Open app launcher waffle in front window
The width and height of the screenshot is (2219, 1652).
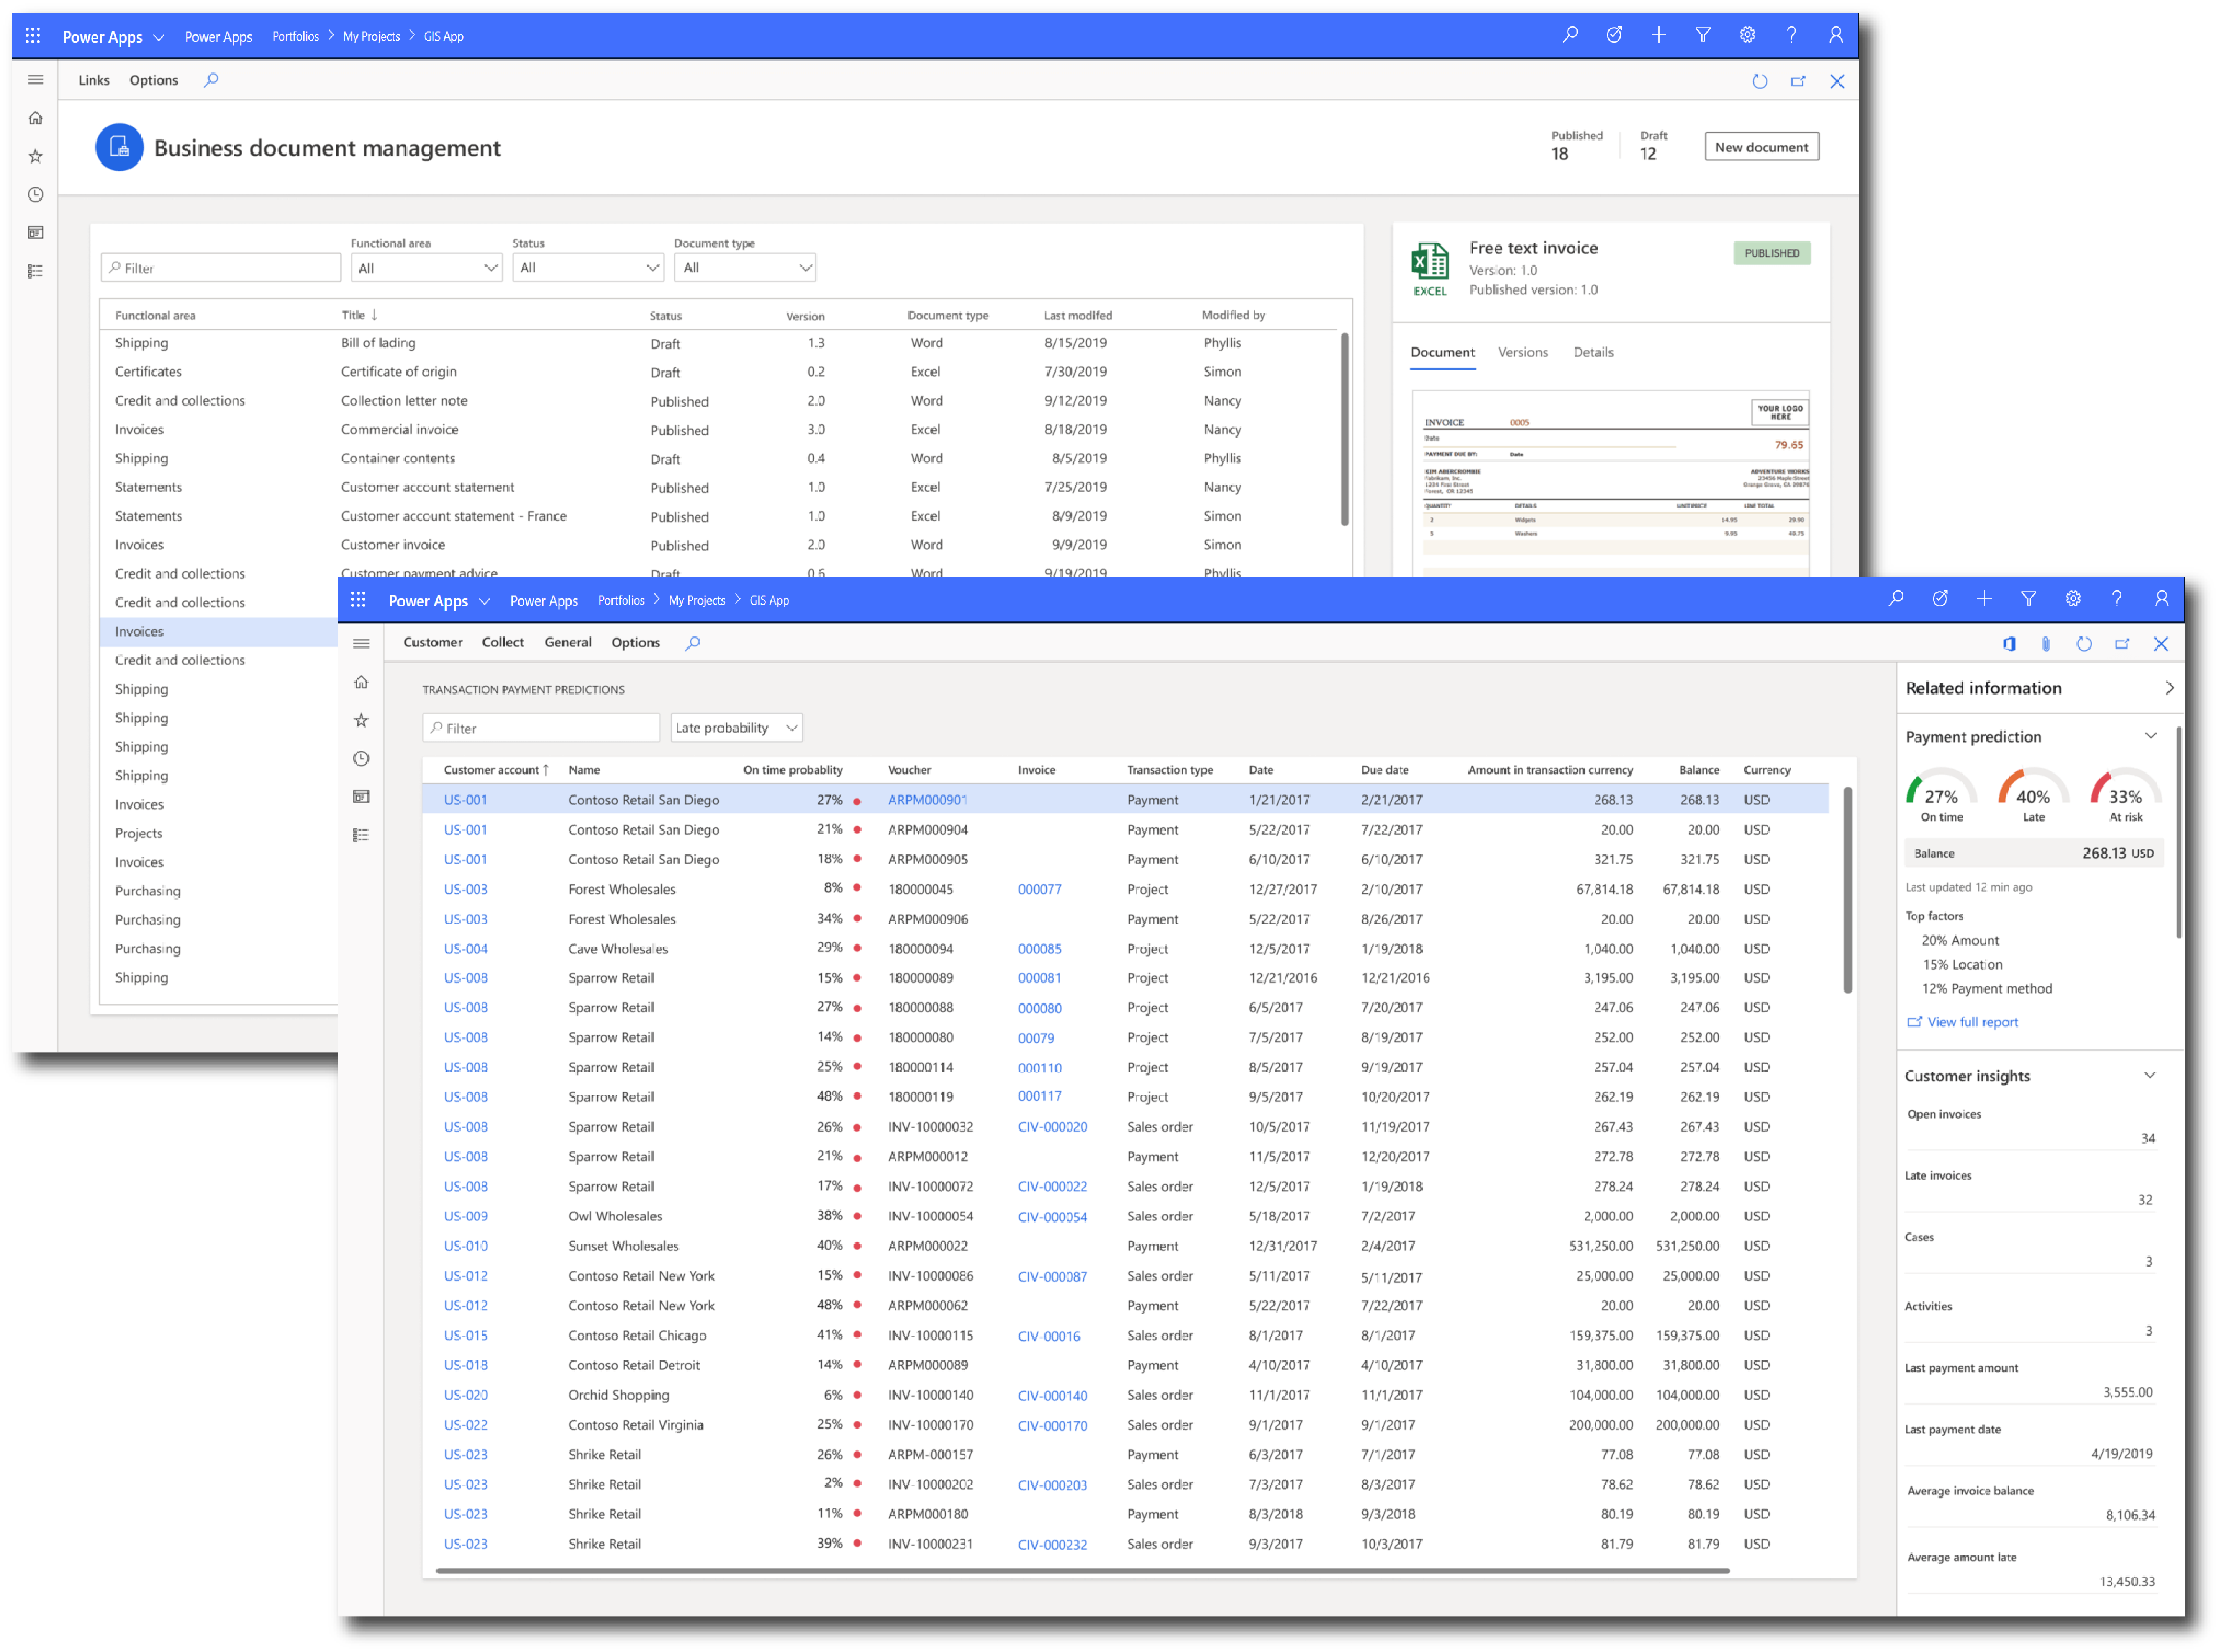(x=358, y=600)
